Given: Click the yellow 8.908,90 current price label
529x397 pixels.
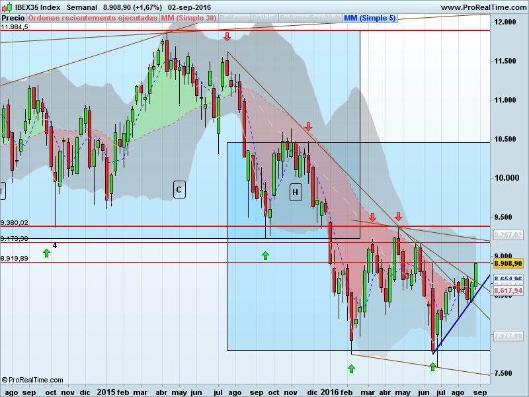Looking at the screenshot, I should click(508, 263).
